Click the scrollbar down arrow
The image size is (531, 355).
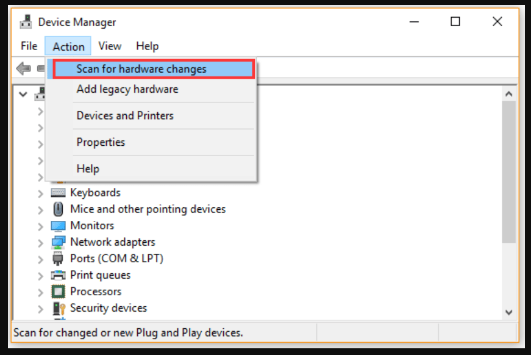pyautogui.click(x=510, y=312)
